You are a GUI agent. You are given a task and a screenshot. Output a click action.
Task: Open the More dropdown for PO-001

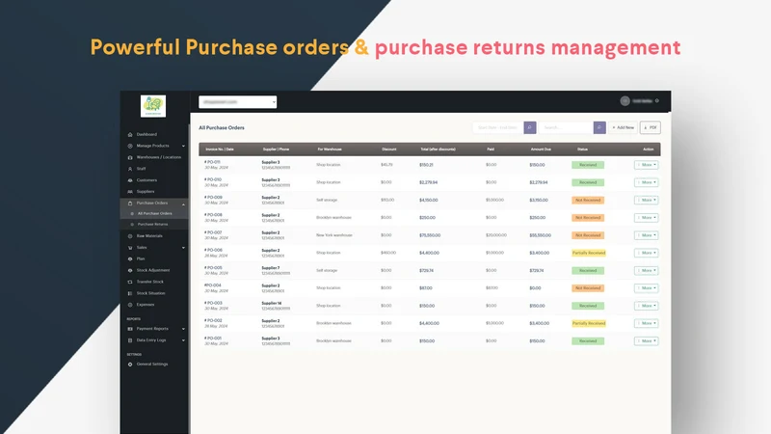point(646,341)
